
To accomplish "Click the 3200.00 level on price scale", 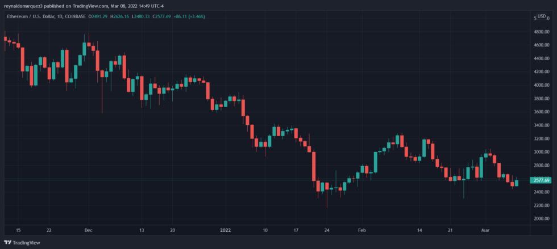I will (541, 138).
